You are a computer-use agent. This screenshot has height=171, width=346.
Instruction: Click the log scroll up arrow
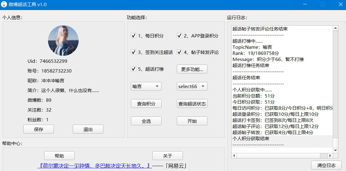(x=335, y=28)
